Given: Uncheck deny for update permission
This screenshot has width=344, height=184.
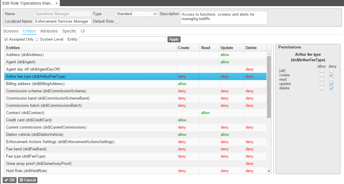Looking at the screenshot, I should pyautogui.click(x=331, y=84).
